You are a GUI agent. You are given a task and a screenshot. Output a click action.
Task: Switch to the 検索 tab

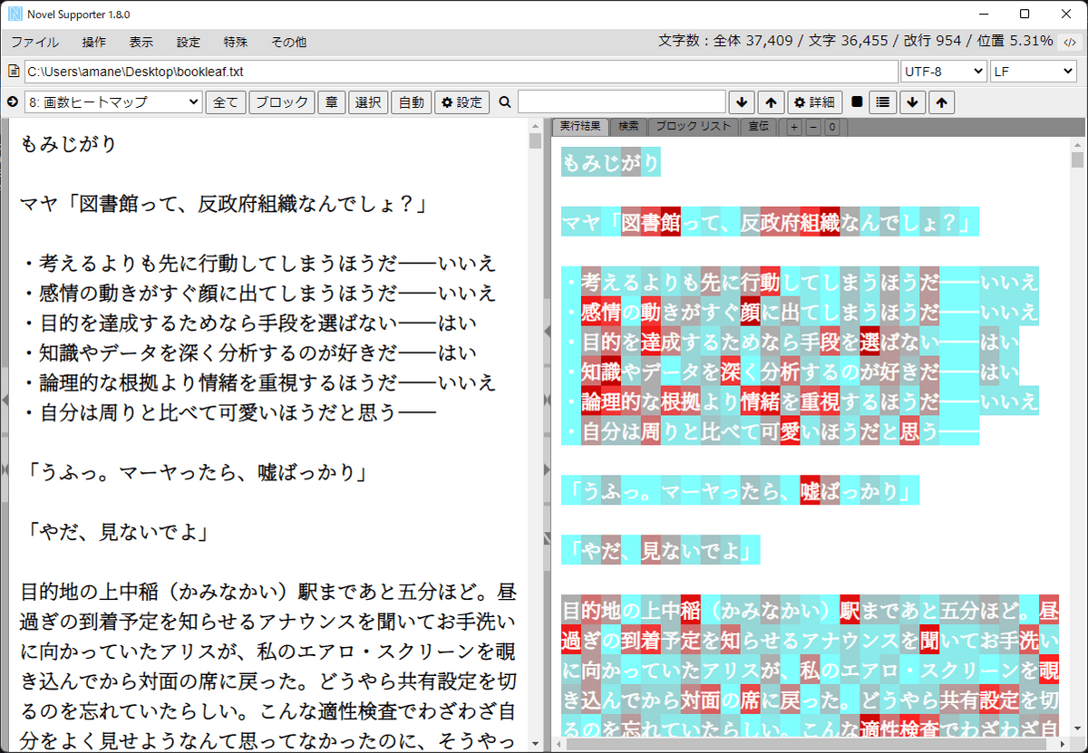coord(628,127)
